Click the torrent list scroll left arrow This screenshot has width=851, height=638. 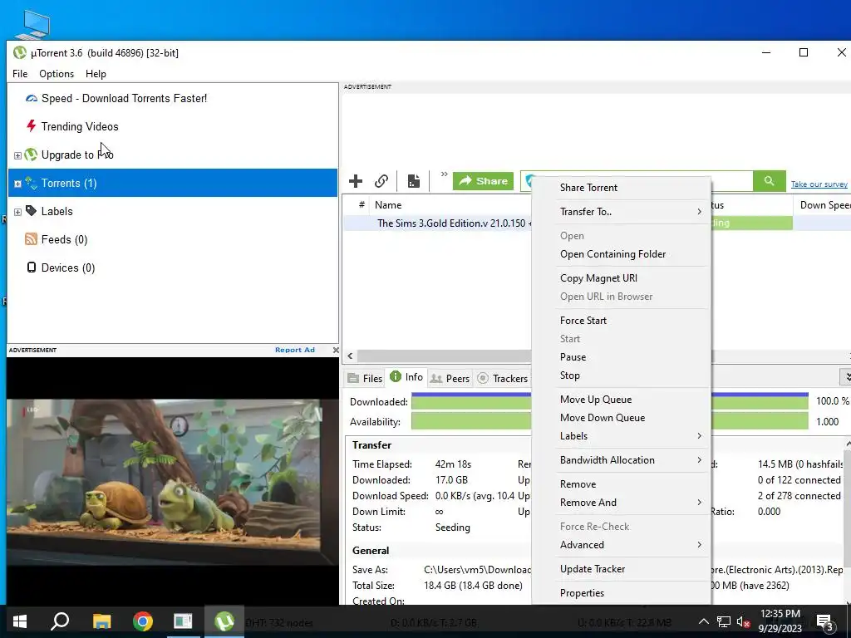point(350,356)
